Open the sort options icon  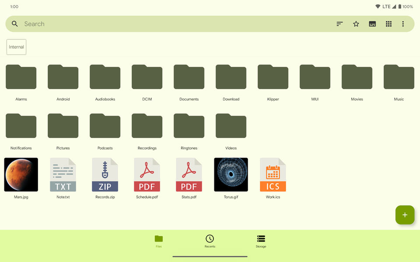click(x=339, y=24)
